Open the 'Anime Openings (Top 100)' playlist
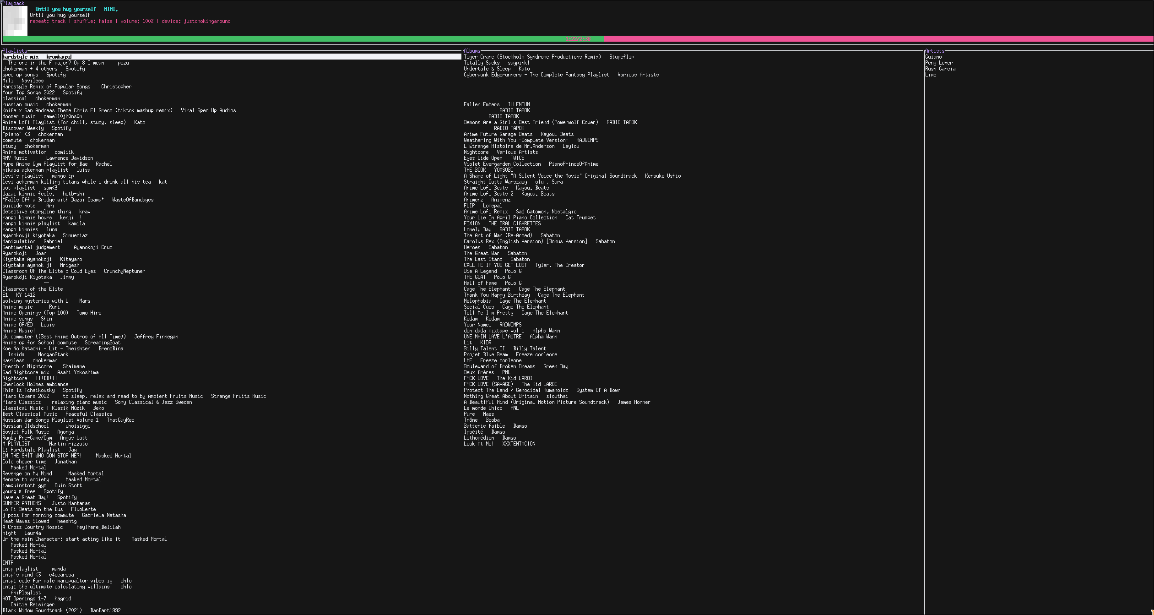This screenshot has height=615, width=1154. coord(35,313)
